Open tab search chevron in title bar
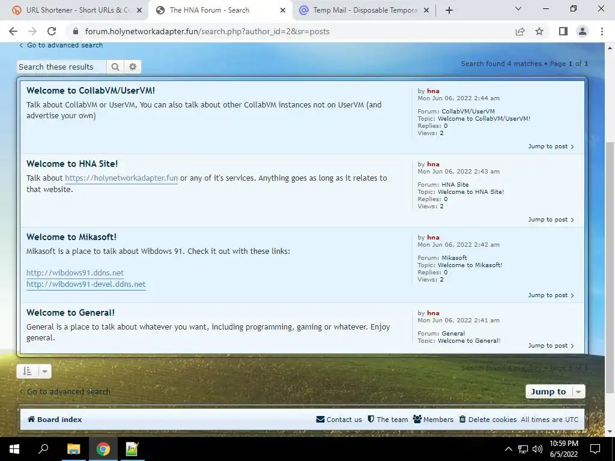The height and width of the screenshot is (461, 615). coord(518,8)
